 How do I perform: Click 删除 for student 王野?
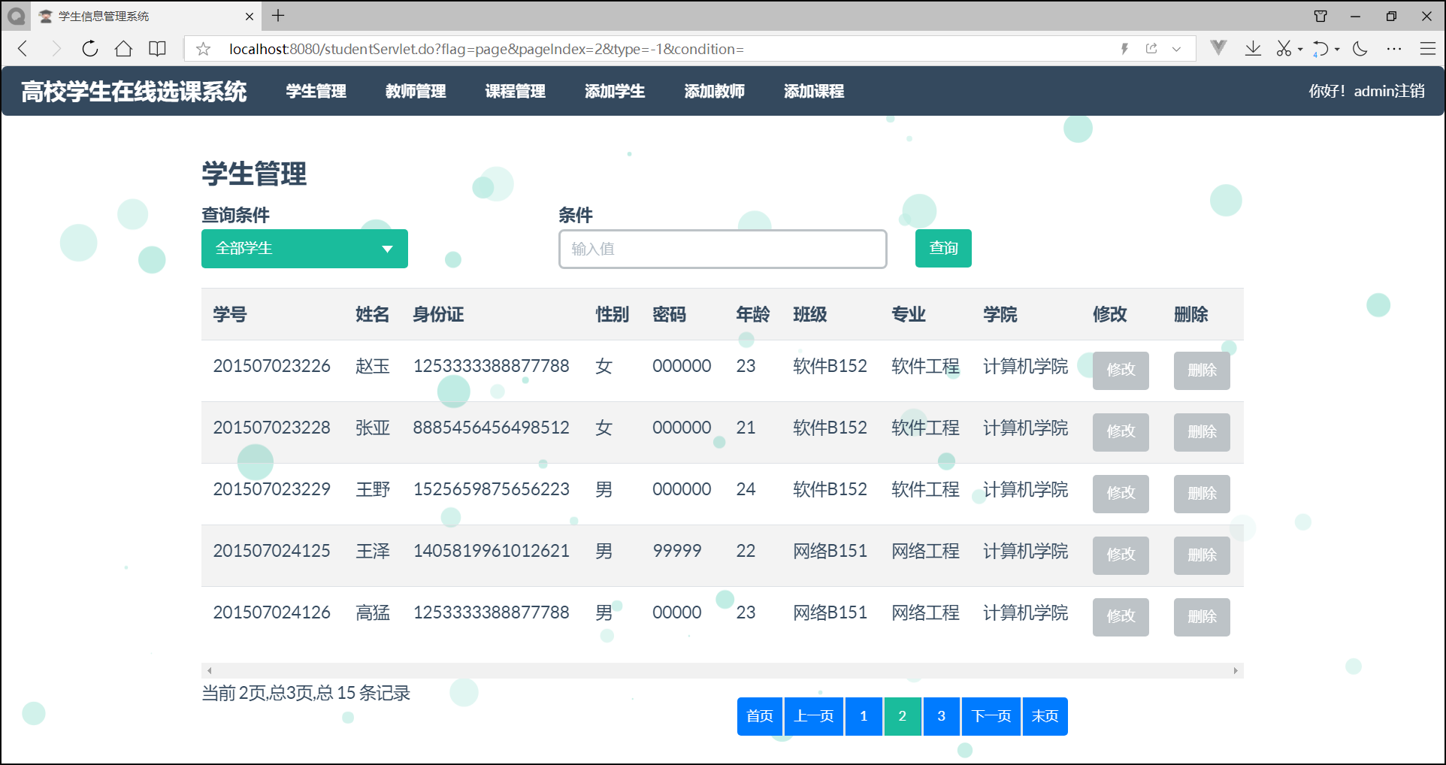click(1202, 494)
